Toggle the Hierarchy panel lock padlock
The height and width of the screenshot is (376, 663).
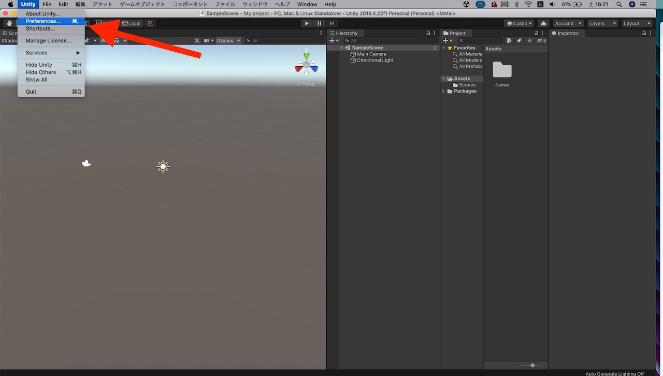[x=428, y=33]
